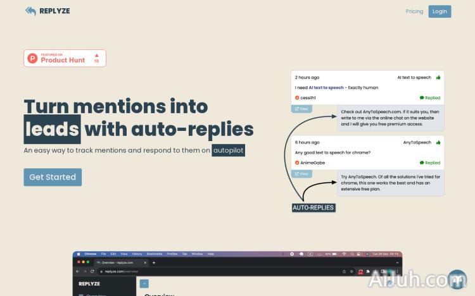Click Replied status on the cessilh1 mention

[430, 98]
